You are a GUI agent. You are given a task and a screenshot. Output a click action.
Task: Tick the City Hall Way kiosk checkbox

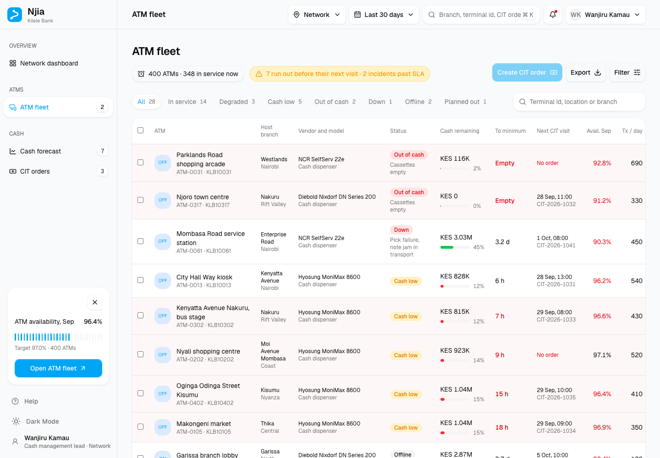pyautogui.click(x=141, y=280)
